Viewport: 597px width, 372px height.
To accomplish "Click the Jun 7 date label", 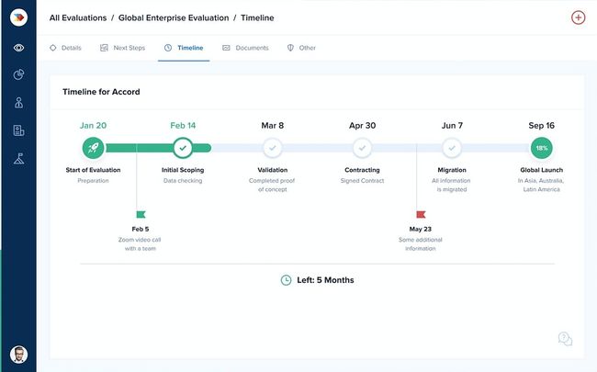I will pos(452,125).
